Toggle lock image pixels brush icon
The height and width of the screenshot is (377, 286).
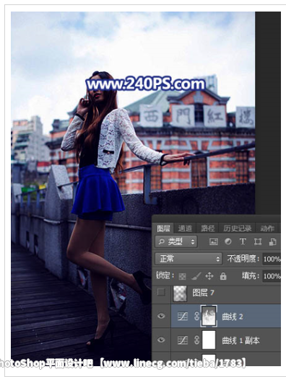196,276
